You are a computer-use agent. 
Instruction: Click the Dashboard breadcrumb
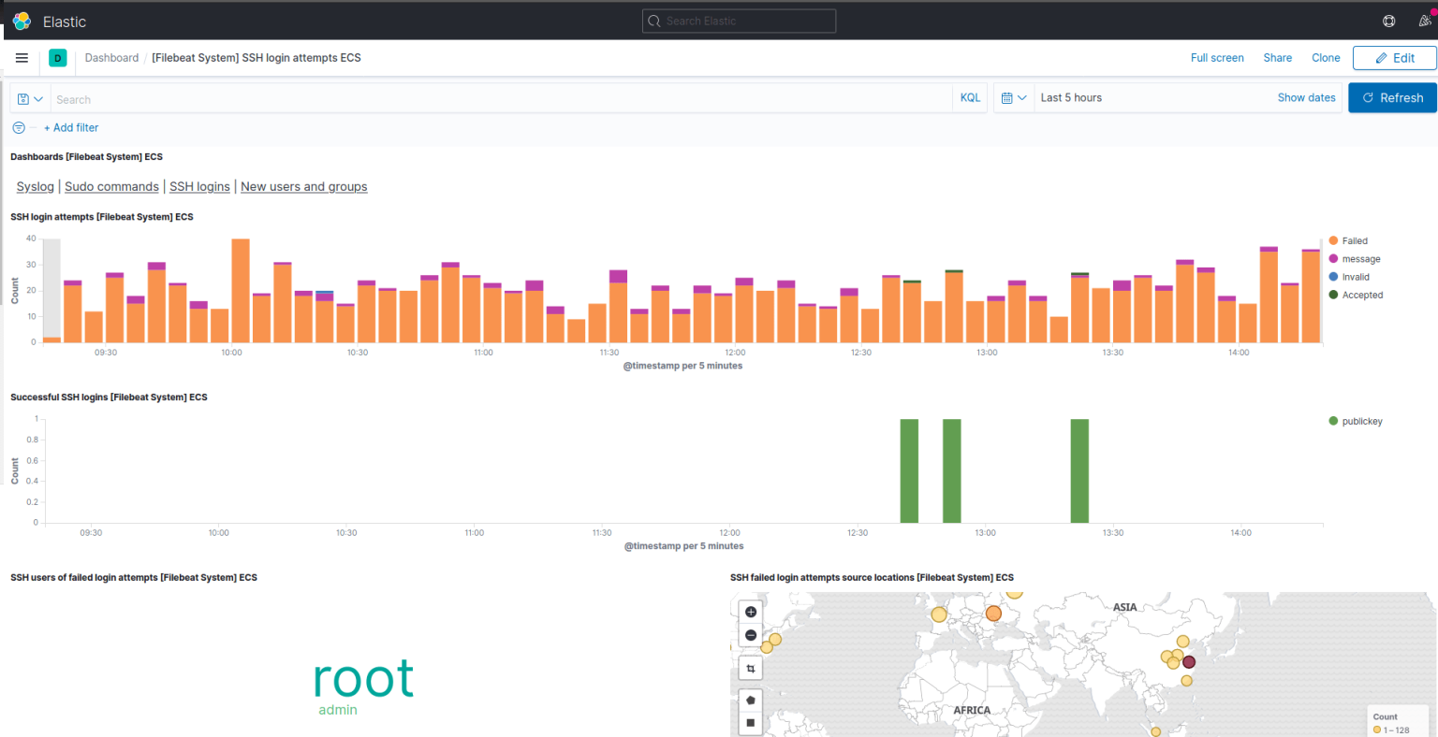pyautogui.click(x=111, y=57)
